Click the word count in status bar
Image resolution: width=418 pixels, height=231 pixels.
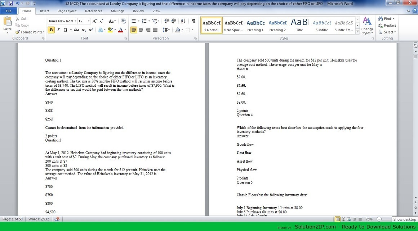pos(39,219)
